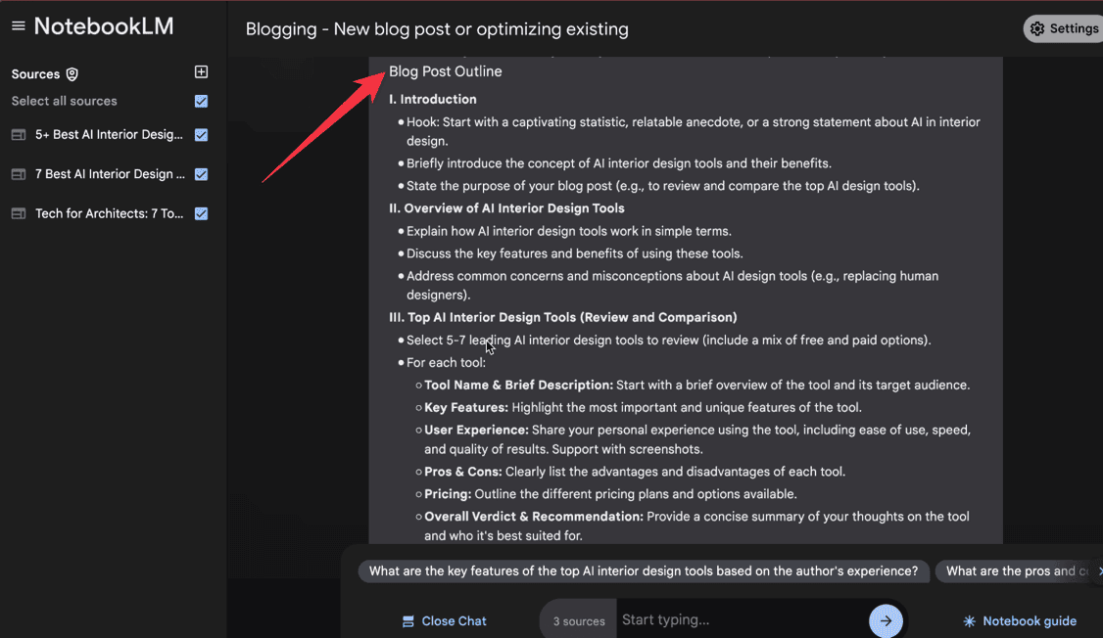Viewport: 1103px width, 638px height.
Task: Deselect the "Tech for Architects" source checkbox
Action: pos(201,213)
